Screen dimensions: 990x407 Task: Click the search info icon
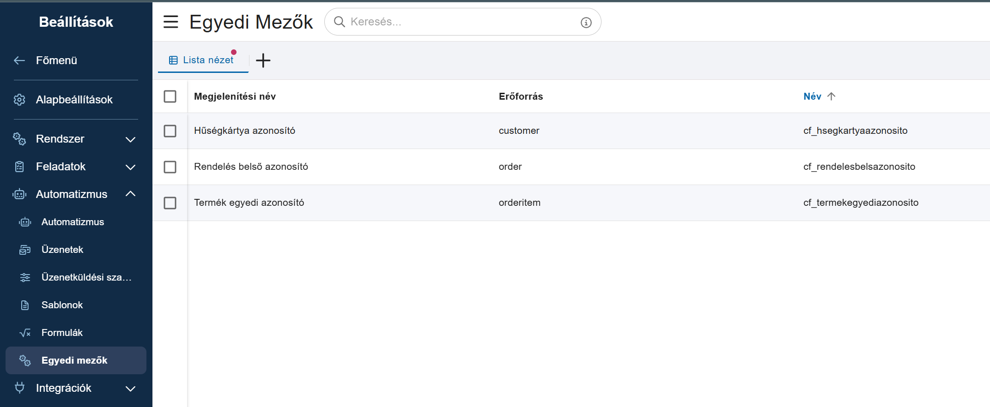pyautogui.click(x=586, y=22)
